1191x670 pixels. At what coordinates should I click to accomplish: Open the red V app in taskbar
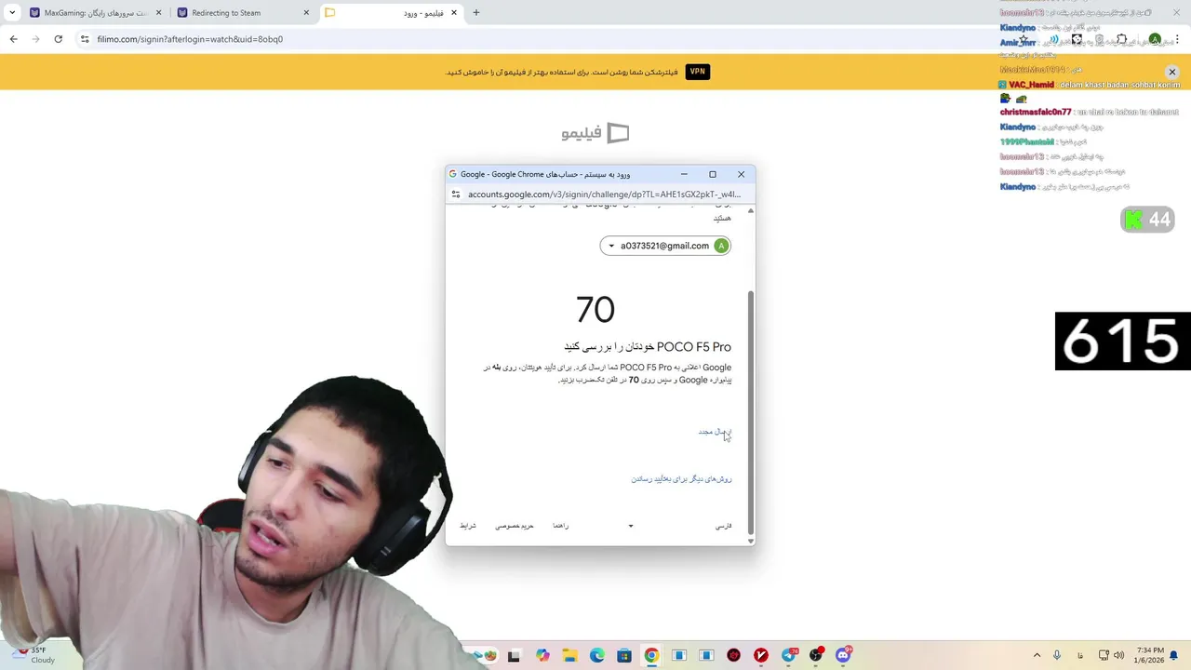[761, 656]
